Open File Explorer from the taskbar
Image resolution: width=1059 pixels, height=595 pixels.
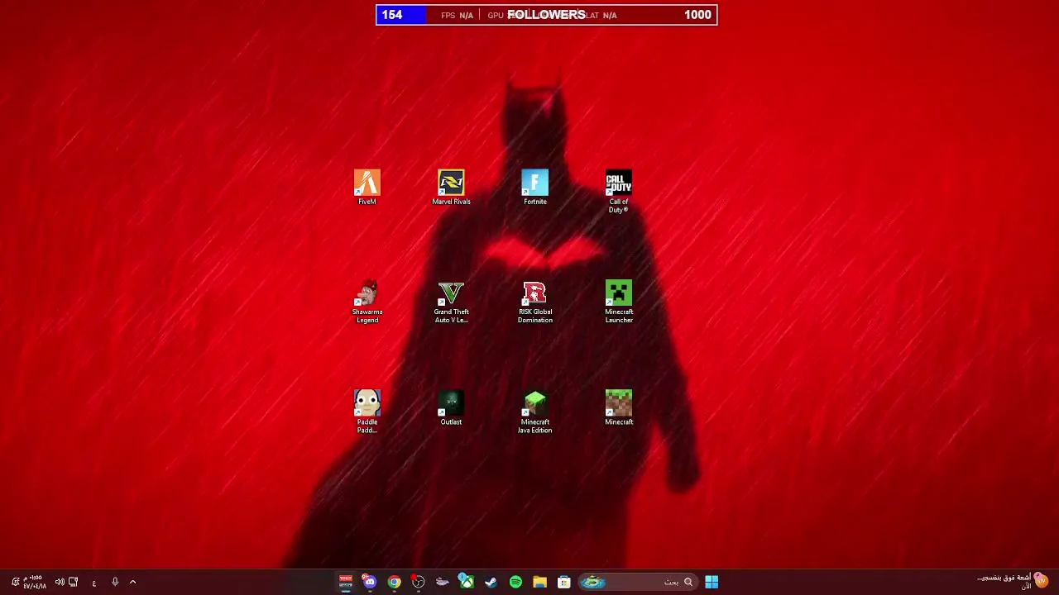539,582
